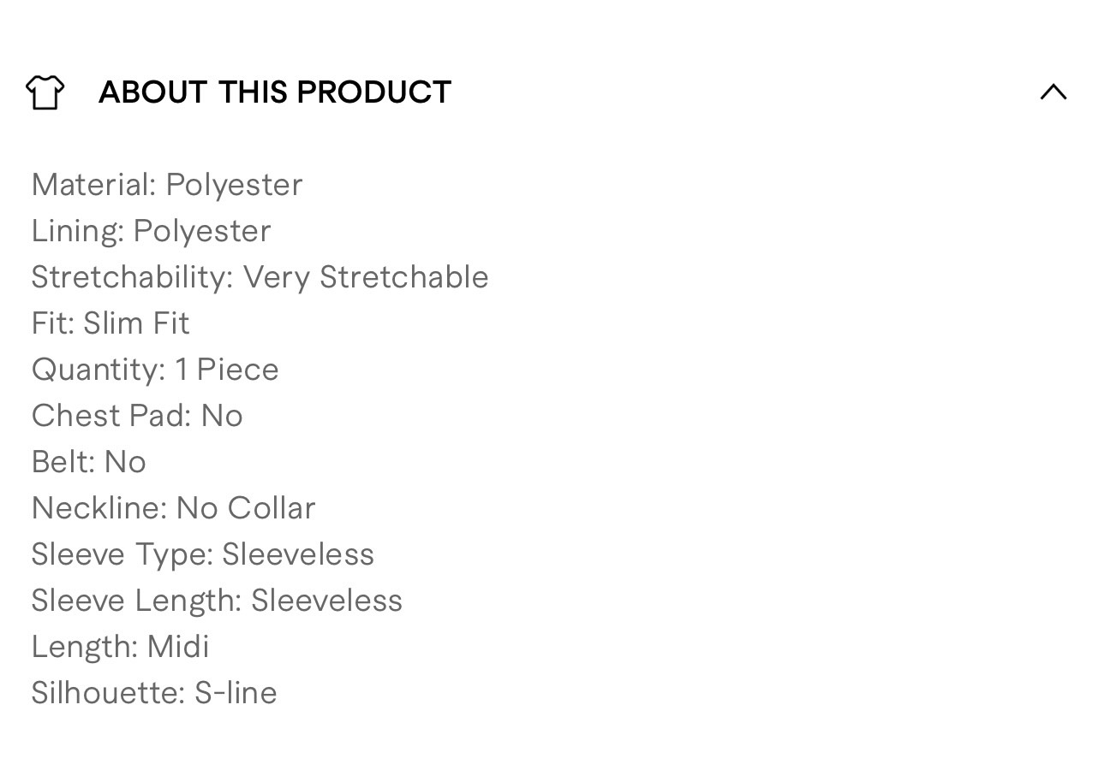Click the 'About This Product' heading
The image size is (1105, 758).
pos(274,92)
